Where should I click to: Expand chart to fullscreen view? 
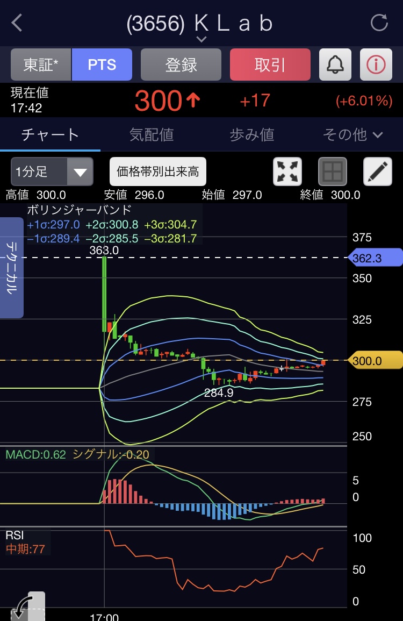pyautogui.click(x=287, y=172)
